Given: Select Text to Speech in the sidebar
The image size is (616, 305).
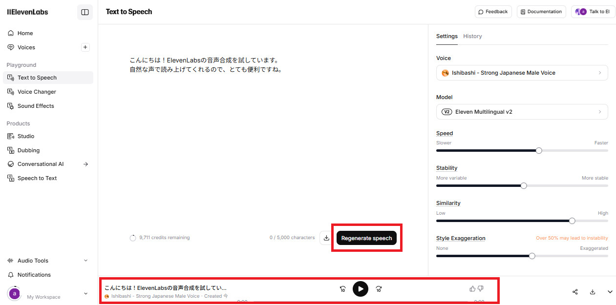Looking at the screenshot, I should tap(48, 78).
